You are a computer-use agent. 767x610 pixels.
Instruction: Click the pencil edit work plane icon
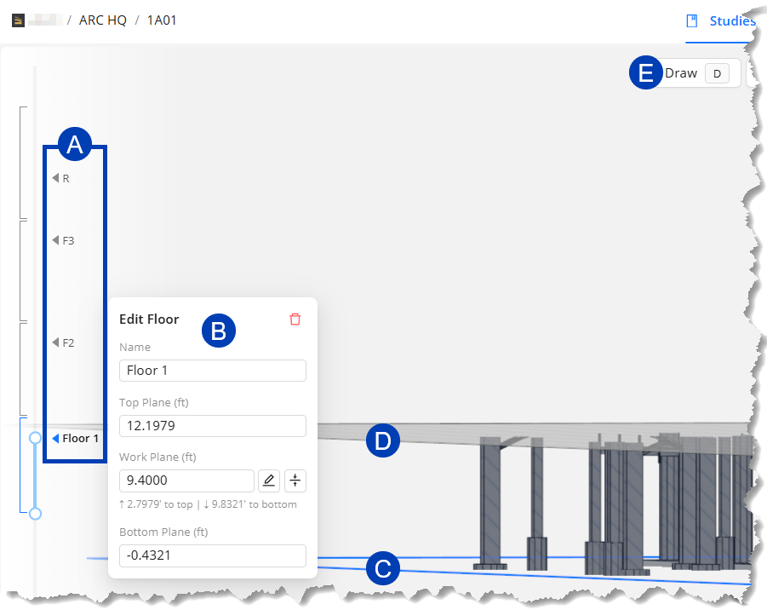click(268, 481)
